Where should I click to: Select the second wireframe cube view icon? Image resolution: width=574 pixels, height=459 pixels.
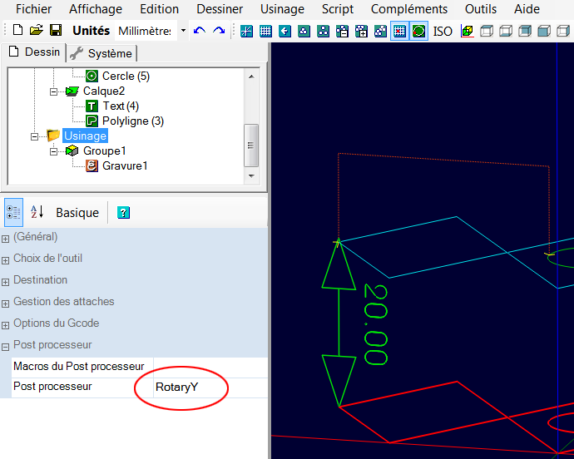(506, 31)
